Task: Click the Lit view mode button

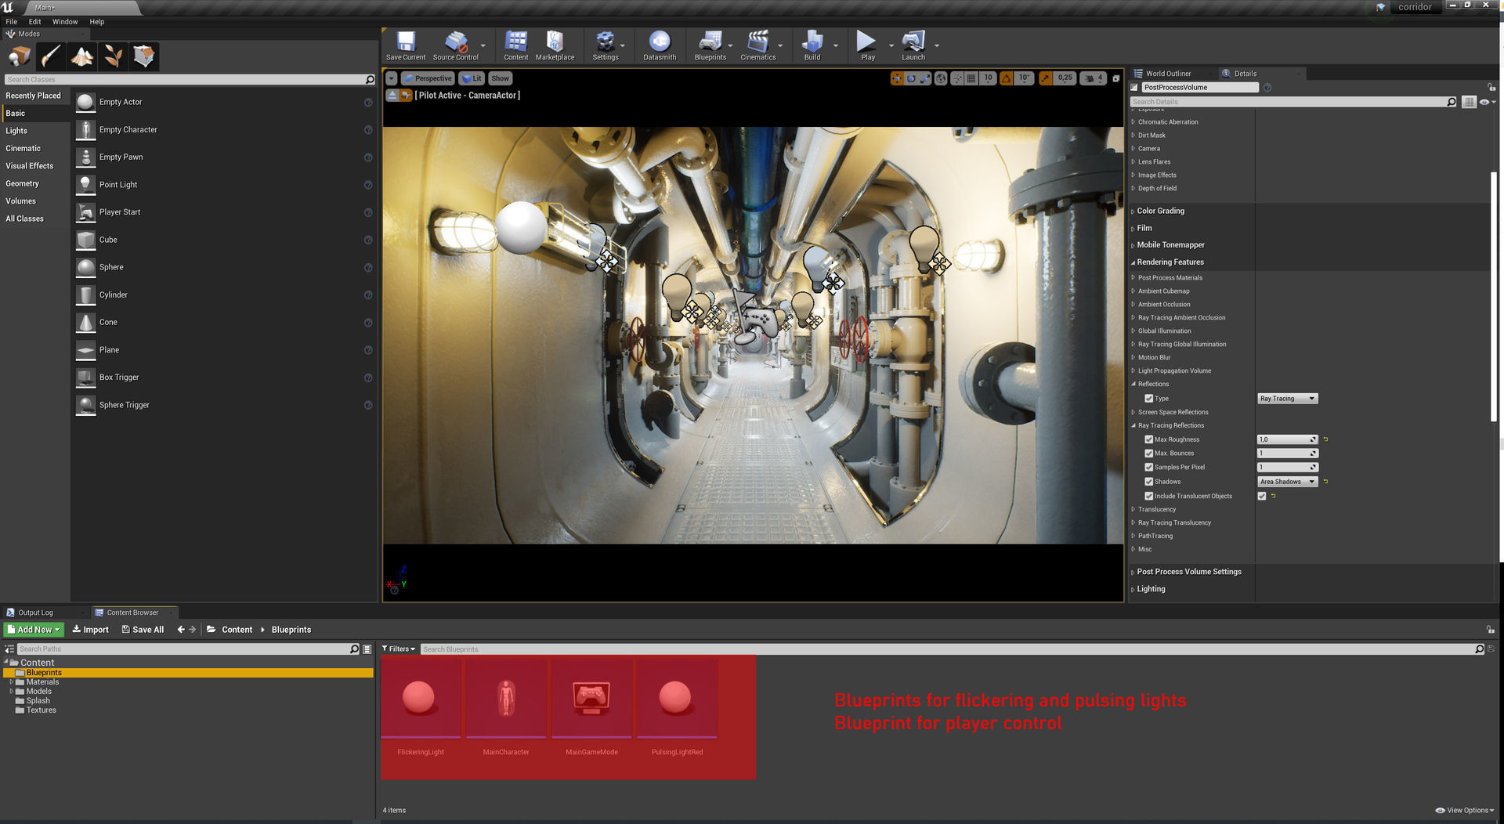Action: click(472, 78)
